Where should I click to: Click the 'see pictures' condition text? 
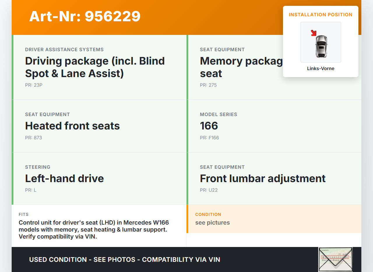pyautogui.click(x=212, y=223)
